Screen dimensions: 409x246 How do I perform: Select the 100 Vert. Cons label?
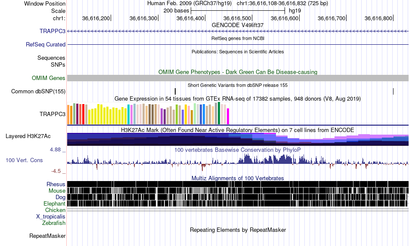click(x=24, y=160)
